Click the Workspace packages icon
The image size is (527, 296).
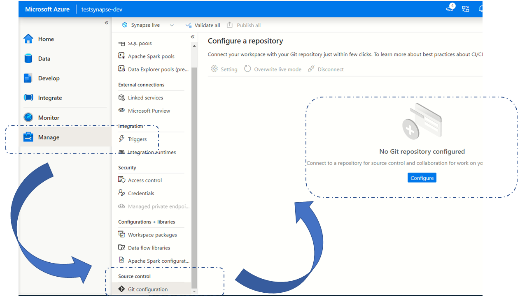(121, 234)
